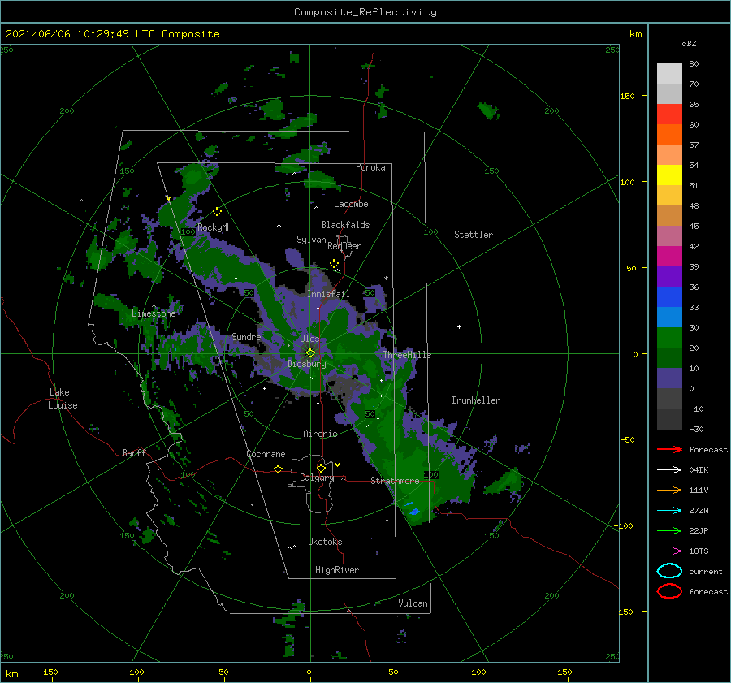
Task: Click yellow diamond marker above Calgary label
Action: (x=321, y=468)
